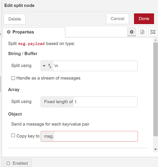The height and width of the screenshot is (167, 158).
Task: Open node description document icon tab
Action: click(x=142, y=32)
